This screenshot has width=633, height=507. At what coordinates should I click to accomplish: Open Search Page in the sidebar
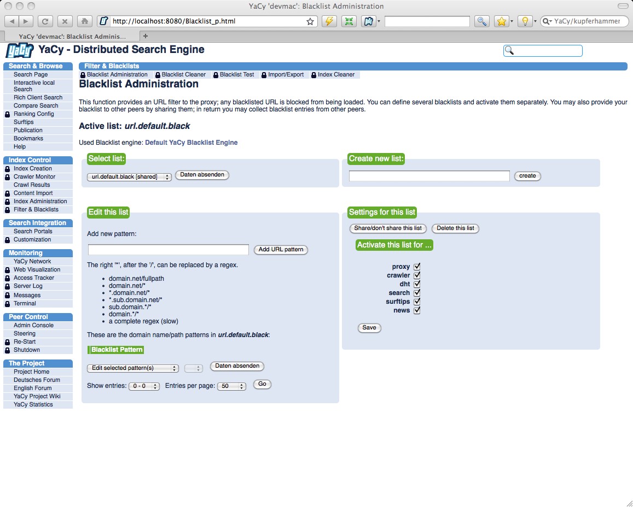point(31,74)
